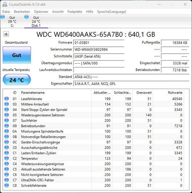
Task: Click the status dot for Wiederzugewiesene Sektoren
Action: [7, 115]
